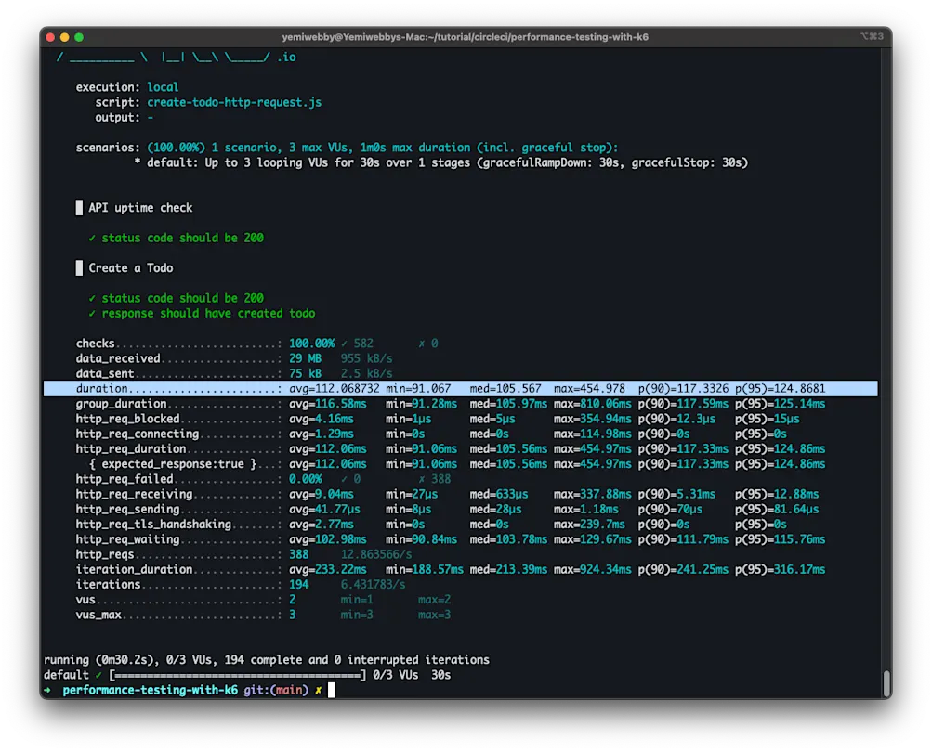Click the green zoom window button
Screen dimensions: 932x752
click(x=79, y=37)
